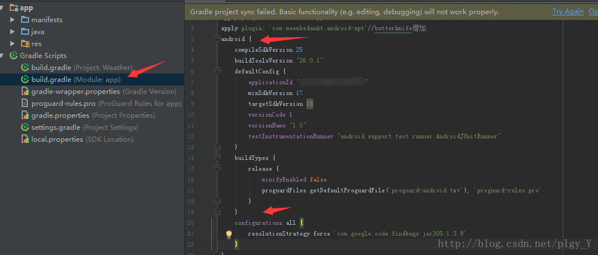Expand the java folder
The image size is (598, 255).
pyautogui.click(x=13, y=32)
